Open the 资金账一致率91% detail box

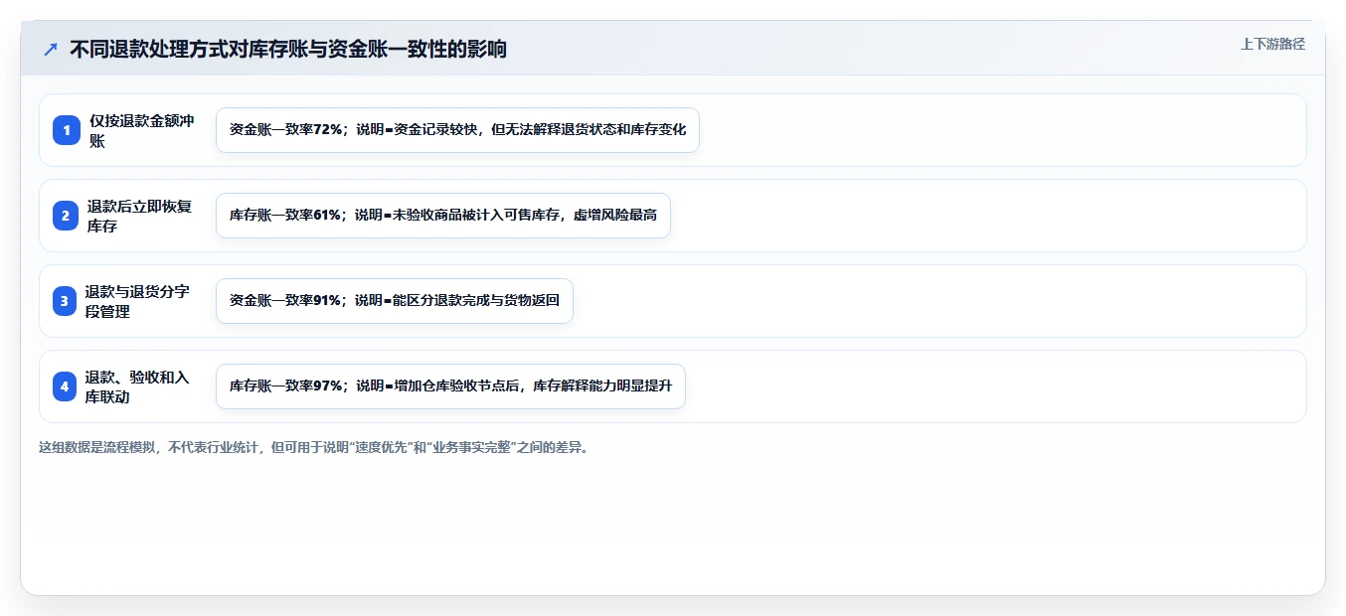click(x=395, y=301)
